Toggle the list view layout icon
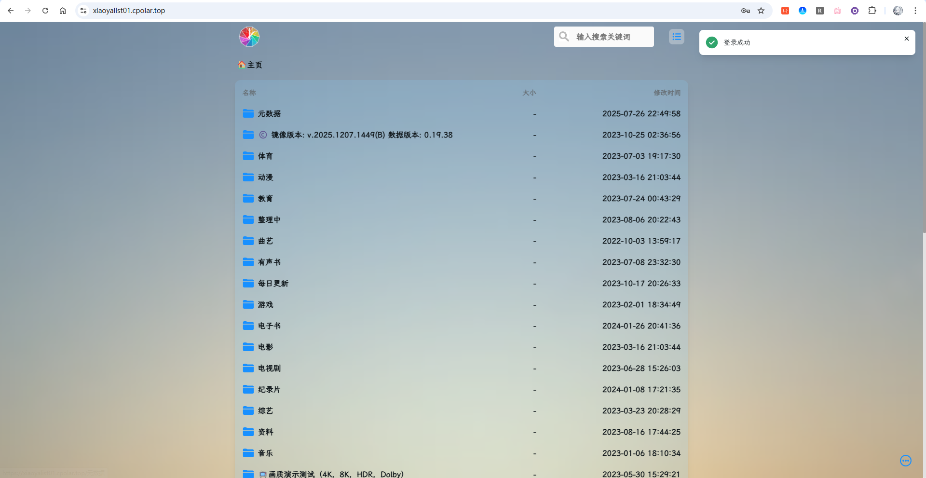This screenshot has width=926, height=478. [676, 37]
